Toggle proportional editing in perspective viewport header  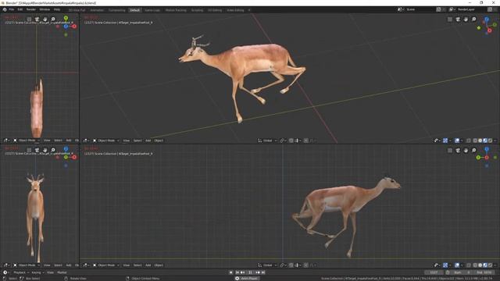tap(305, 140)
